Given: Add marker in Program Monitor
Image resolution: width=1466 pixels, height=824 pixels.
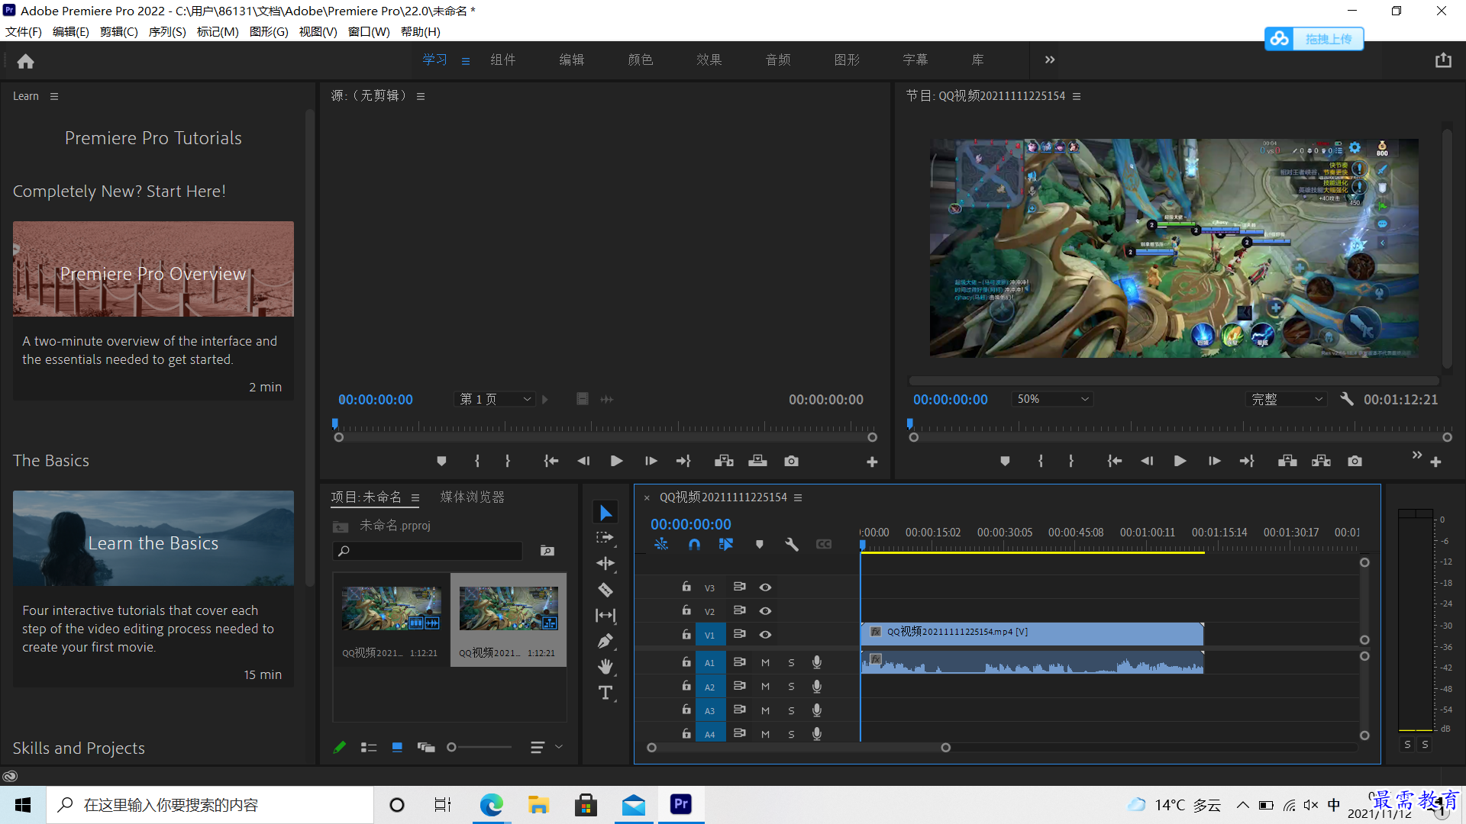Looking at the screenshot, I should tap(1005, 461).
